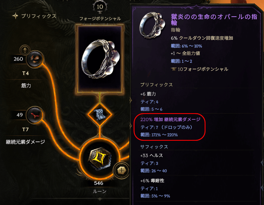This screenshot has width=264, height=205.
Task: Click the 49 shard count next to 継続元素ダメージ
Action: [x=20, y=115]
